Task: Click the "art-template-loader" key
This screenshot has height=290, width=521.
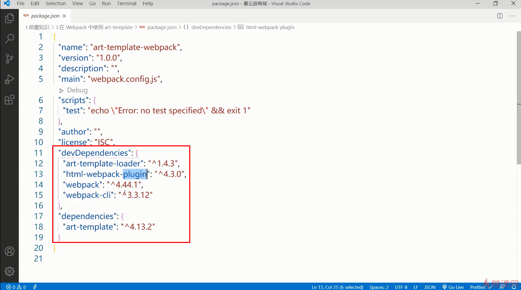Action: tap(103, 163)
